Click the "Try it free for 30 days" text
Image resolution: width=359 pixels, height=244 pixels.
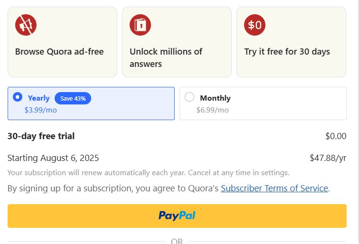coord(287,52)
